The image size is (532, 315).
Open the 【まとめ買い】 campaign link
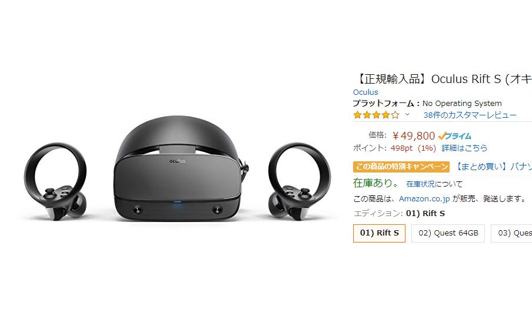point(493,167)
